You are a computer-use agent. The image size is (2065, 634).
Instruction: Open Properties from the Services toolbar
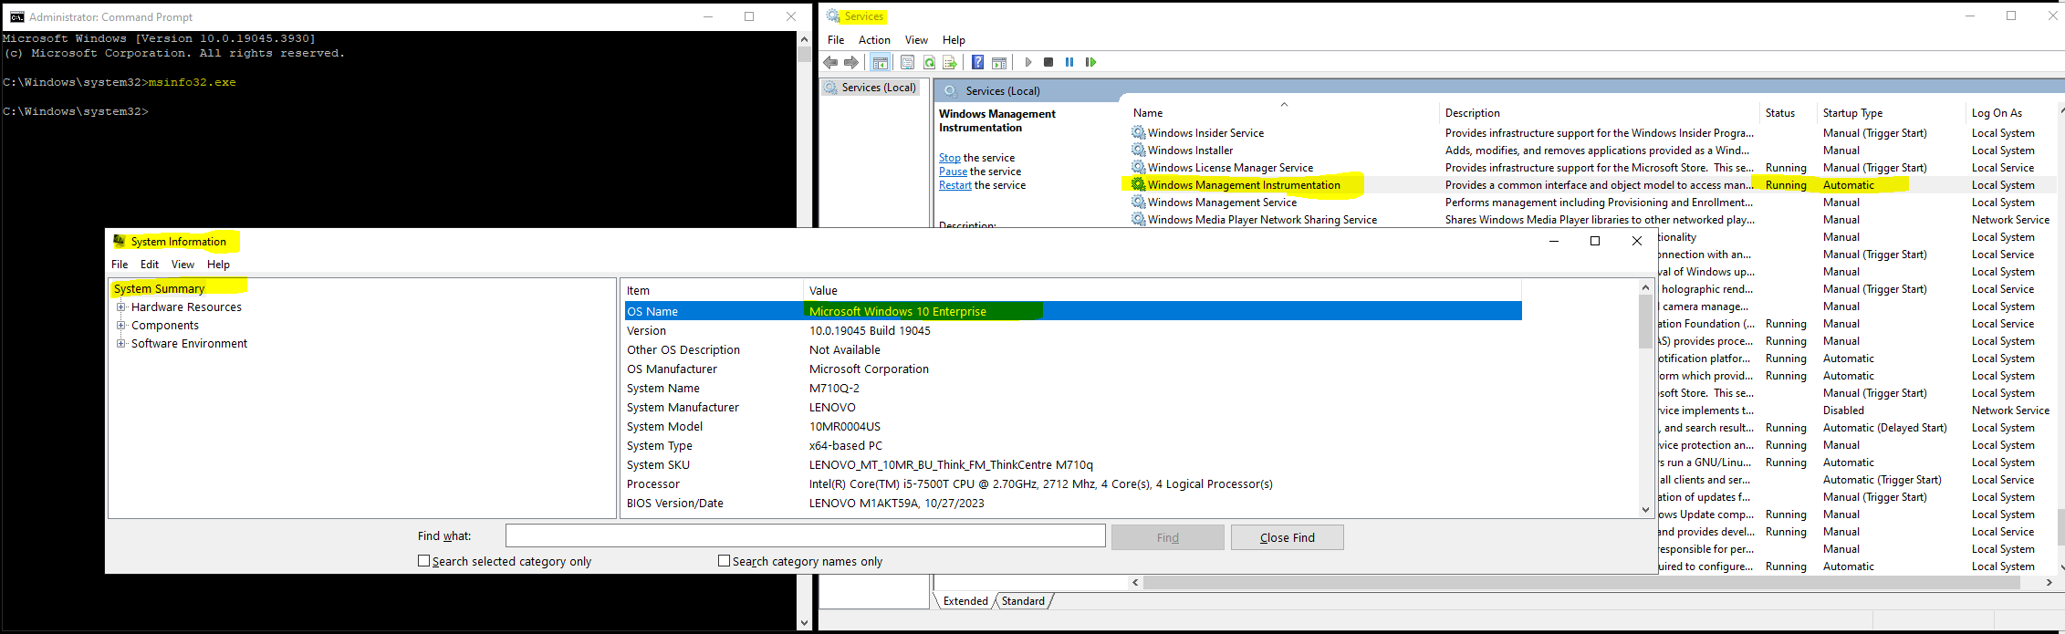coord(907,62)
